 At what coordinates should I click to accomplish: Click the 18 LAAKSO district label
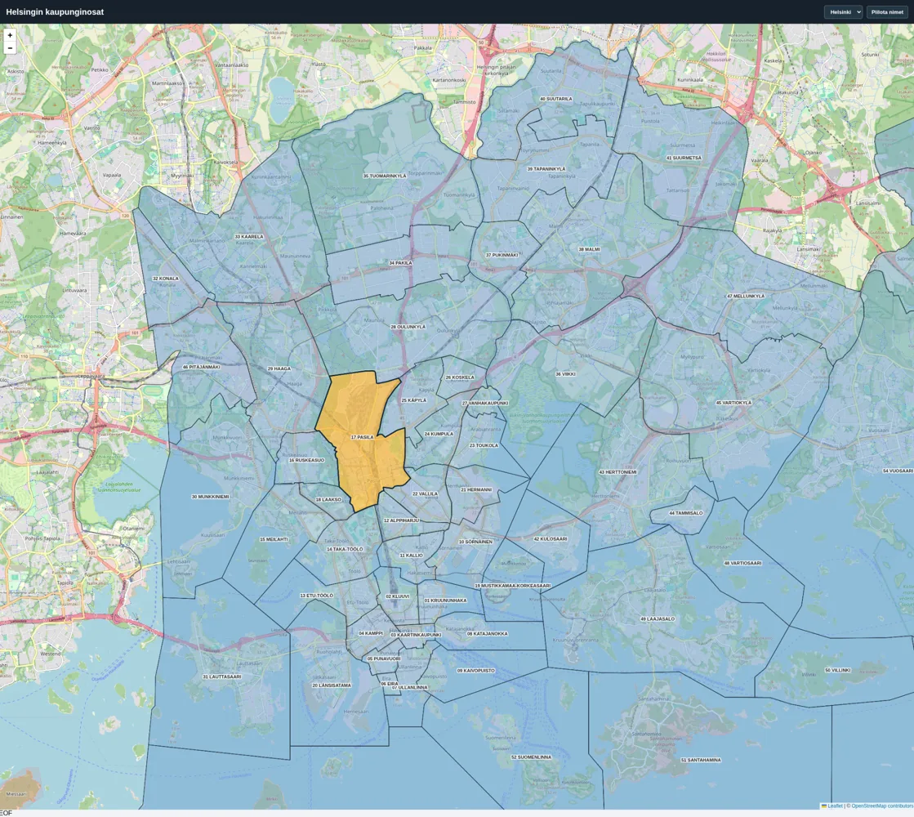pyautogui.click(x=328, y=500)
